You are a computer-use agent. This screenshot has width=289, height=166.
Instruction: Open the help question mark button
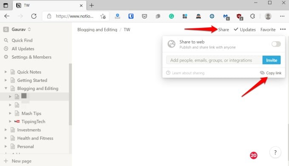(275, 152)
